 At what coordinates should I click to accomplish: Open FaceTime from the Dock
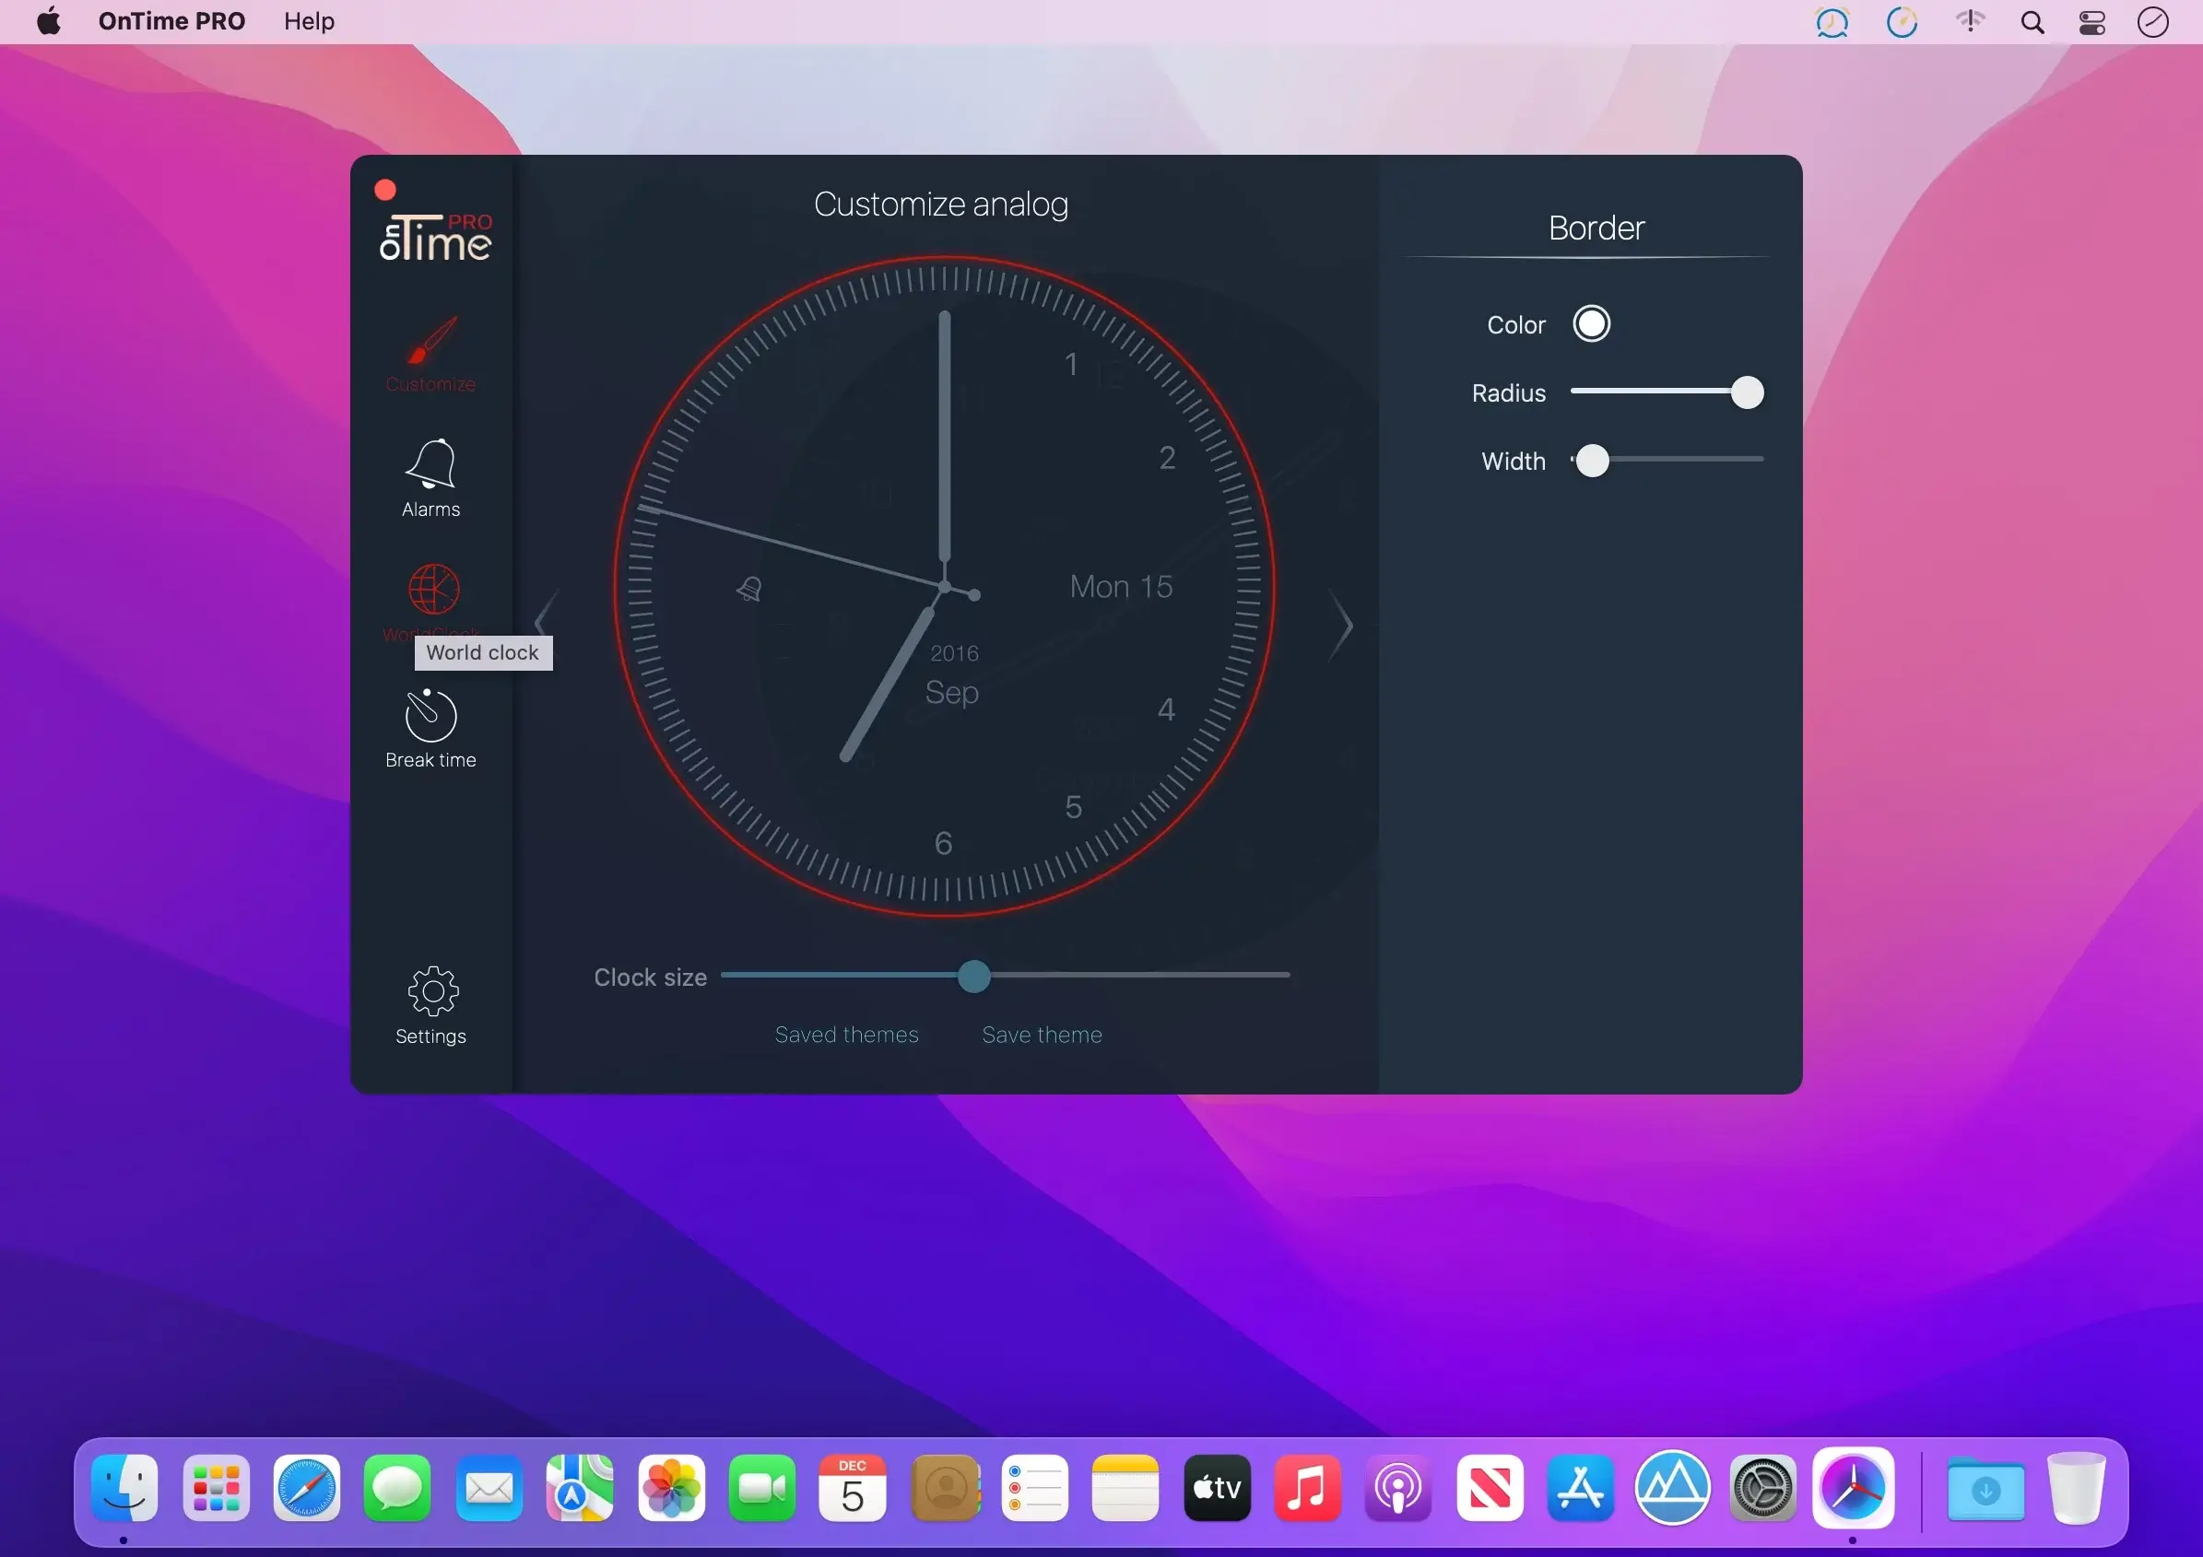762,1488
